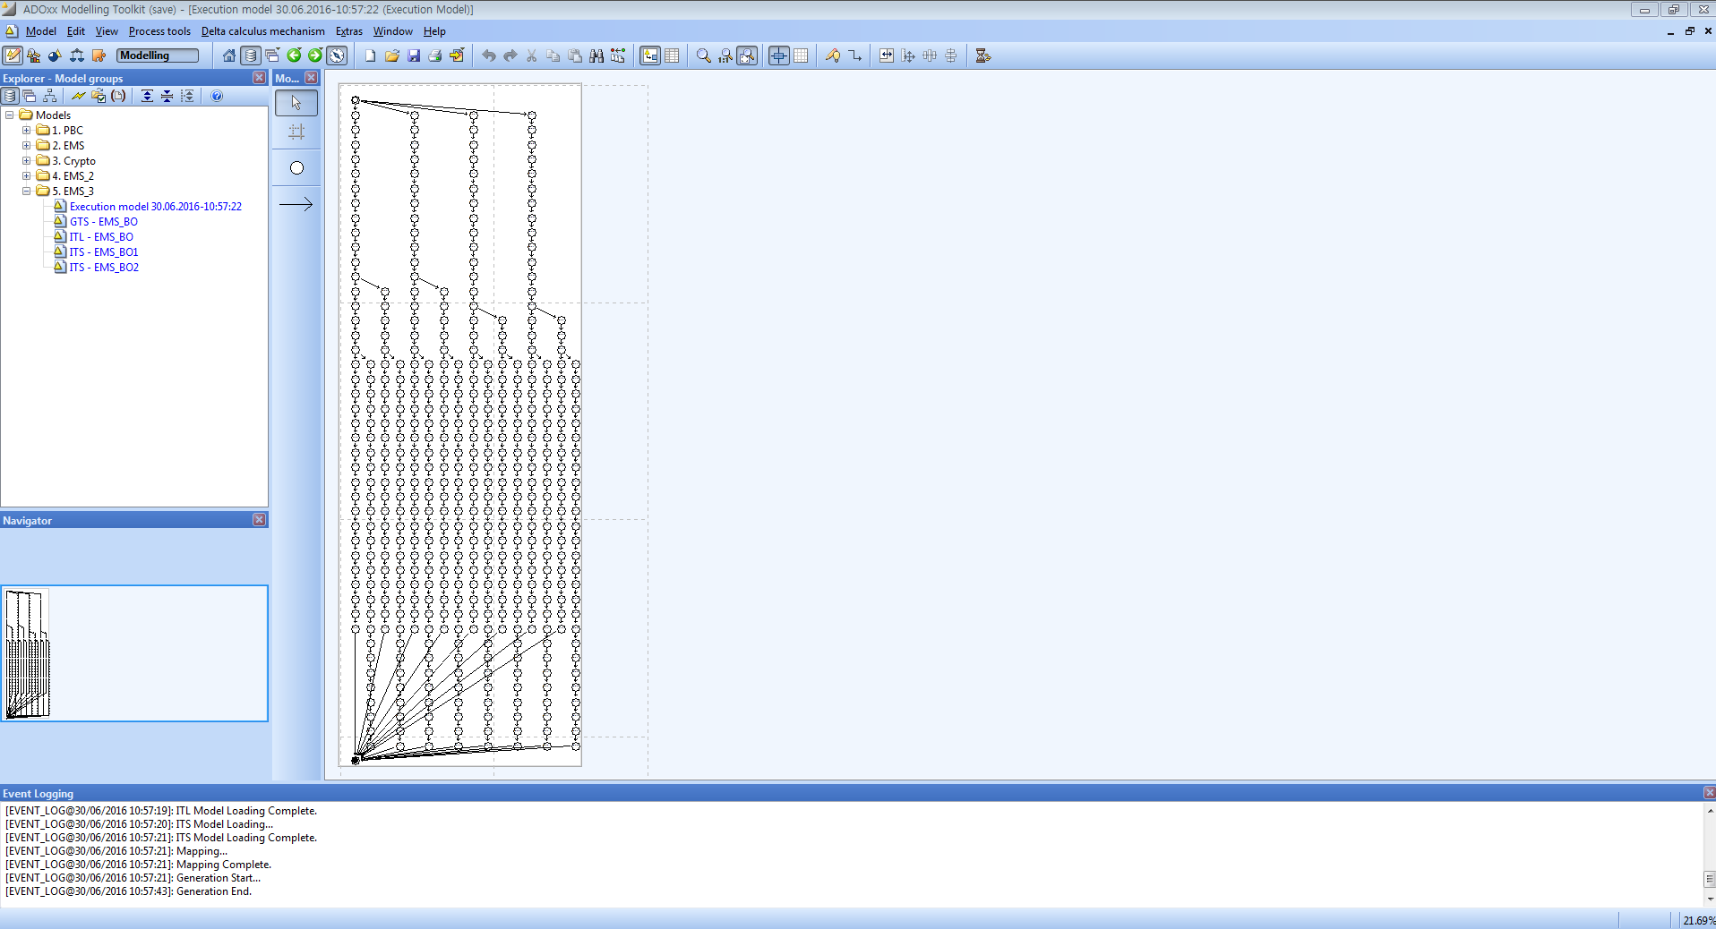Click the grid area tool in modelling palette
Viewport: 1716px width, 929px height.
tap(296, 132)
